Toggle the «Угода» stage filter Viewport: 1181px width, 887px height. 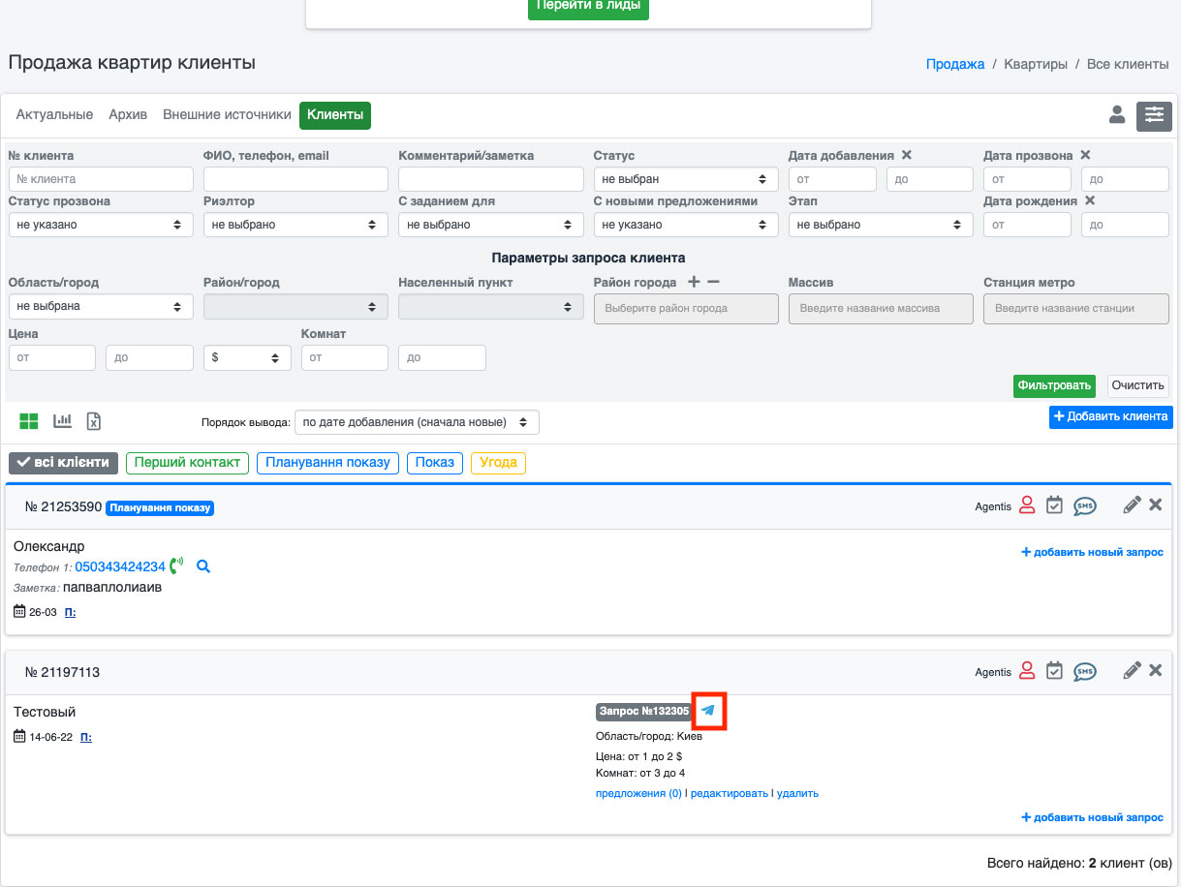point(498,463)
